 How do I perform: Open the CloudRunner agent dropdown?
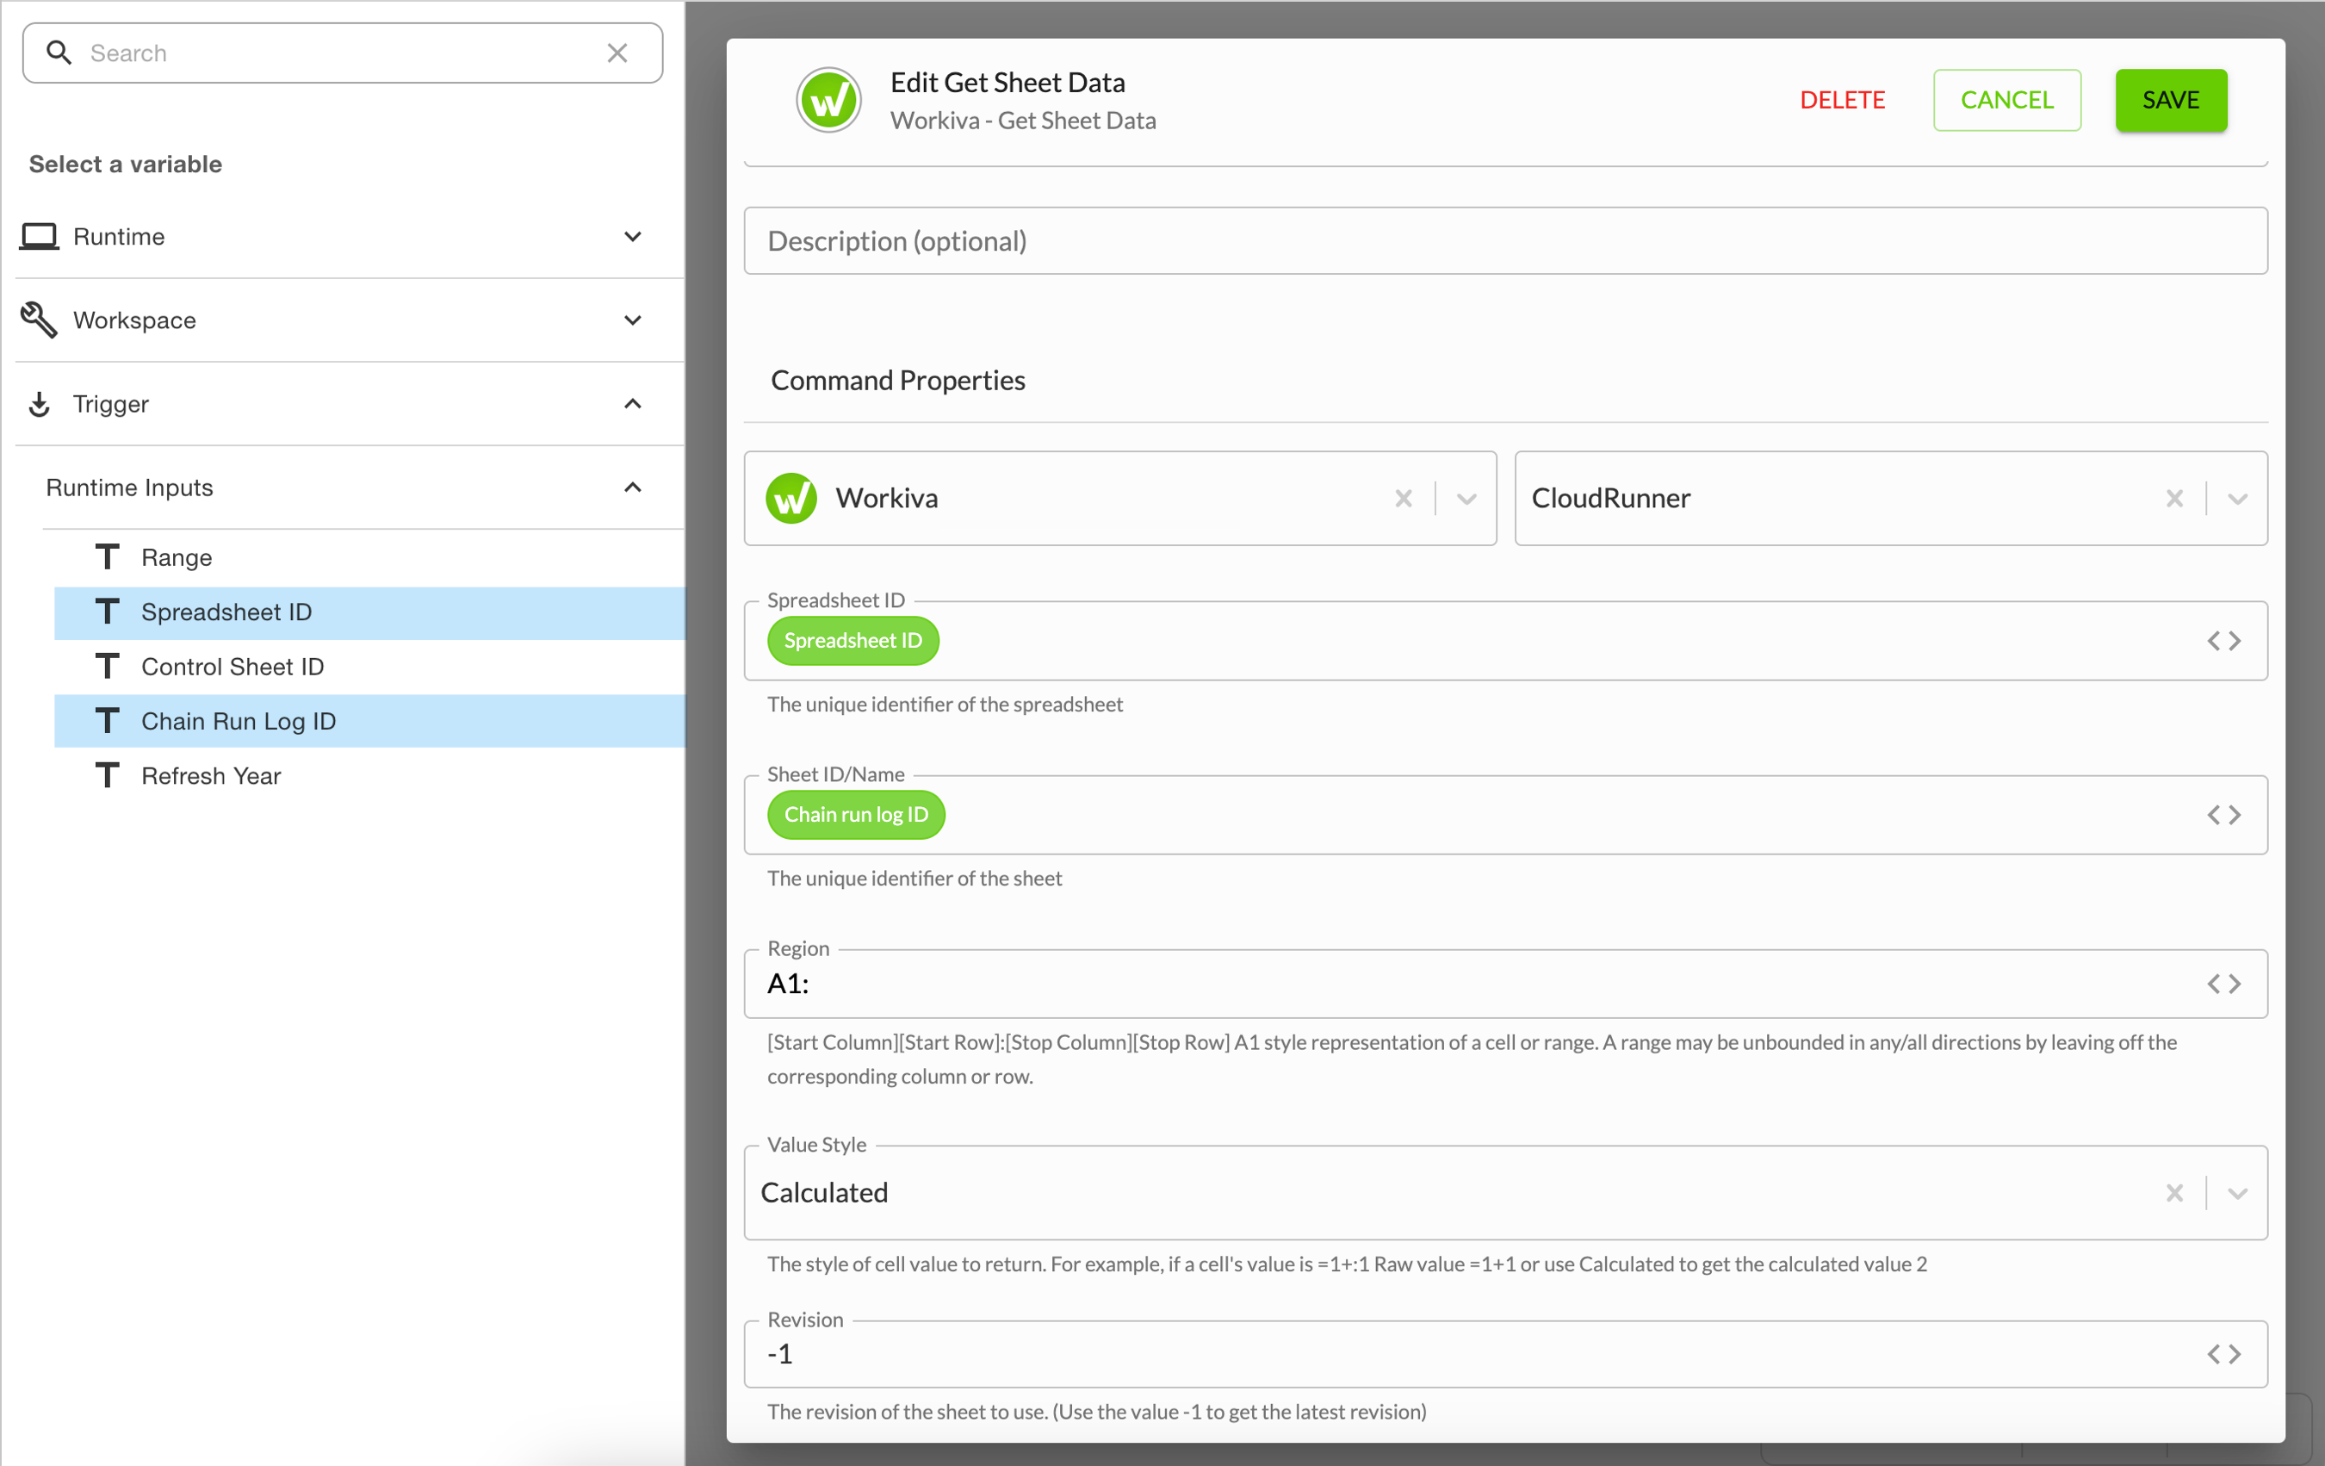tap(2237, 499)
